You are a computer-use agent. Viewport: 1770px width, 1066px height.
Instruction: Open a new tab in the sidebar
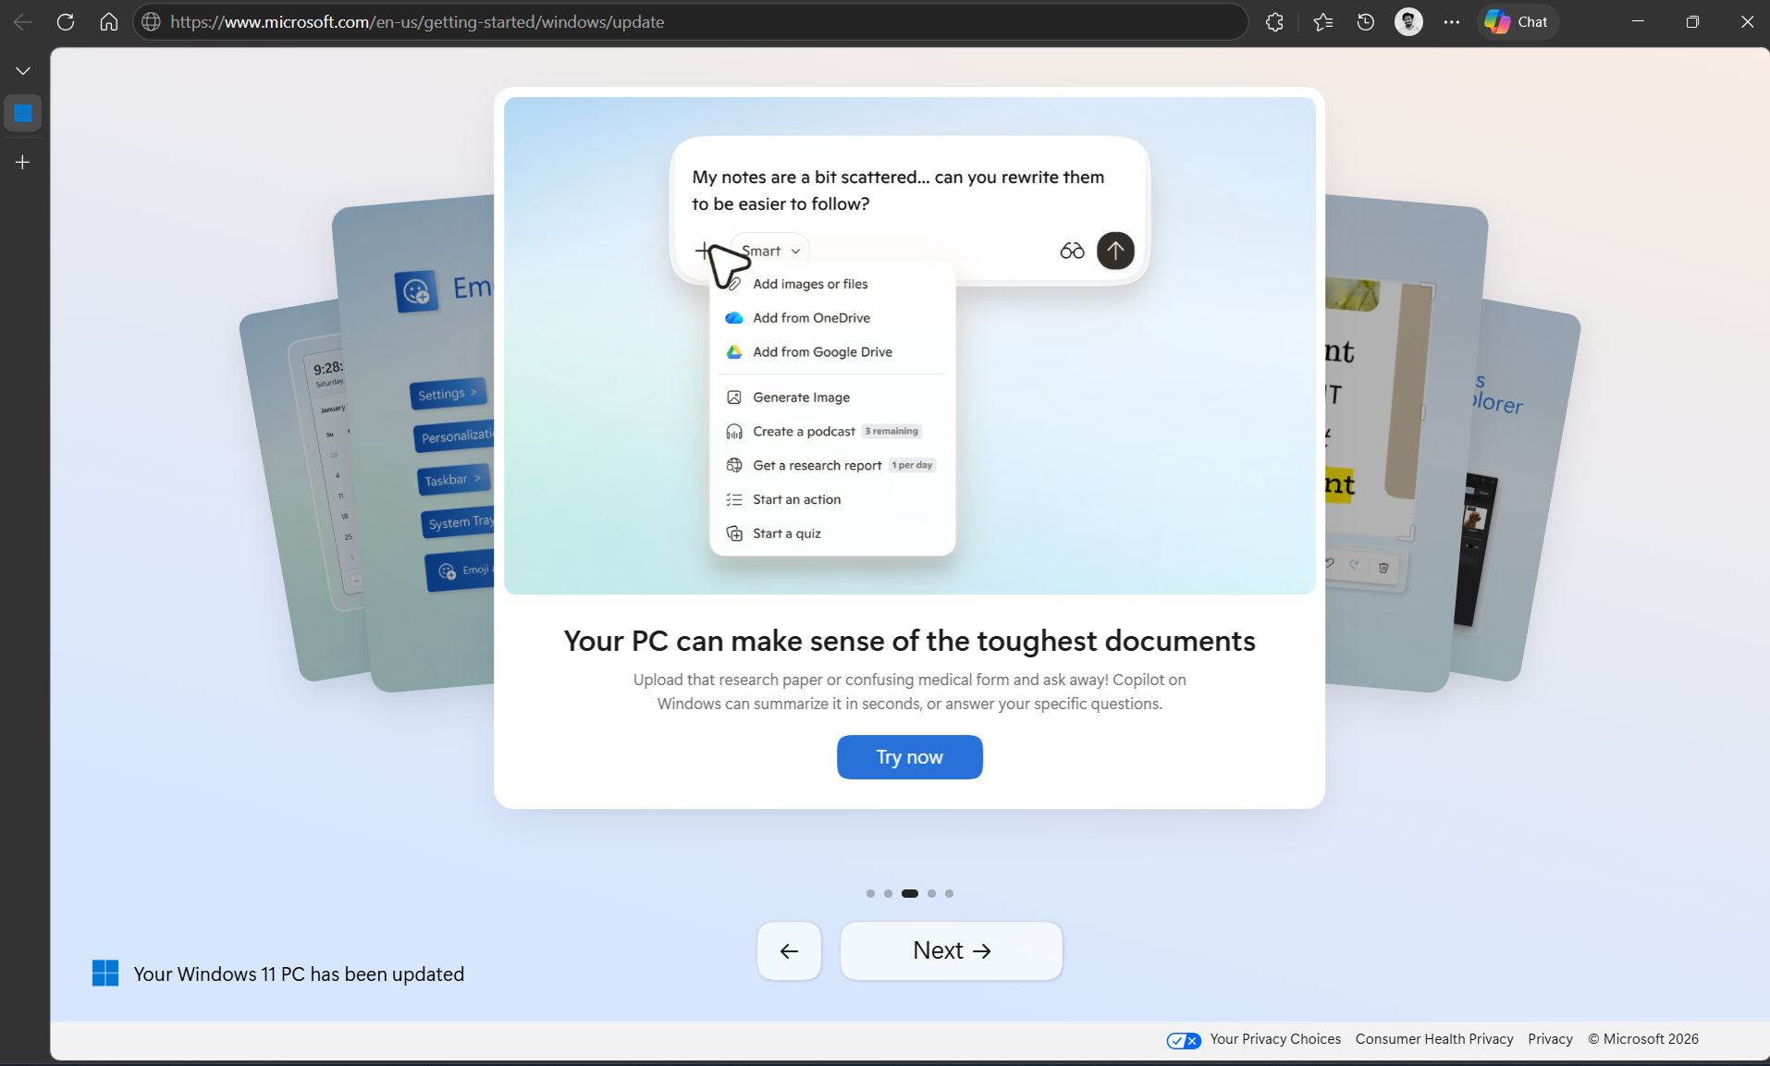click(x=22, y=162)
